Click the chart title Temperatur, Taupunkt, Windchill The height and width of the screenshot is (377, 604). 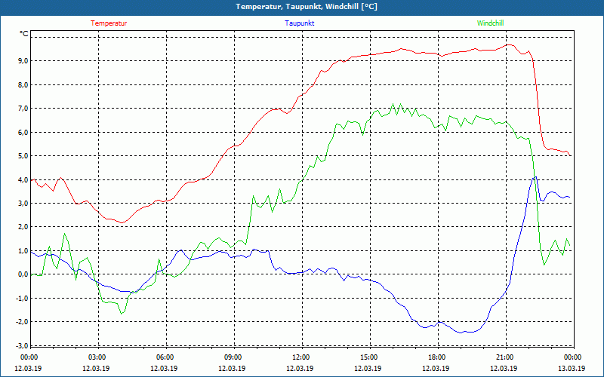tap(307, 7)
